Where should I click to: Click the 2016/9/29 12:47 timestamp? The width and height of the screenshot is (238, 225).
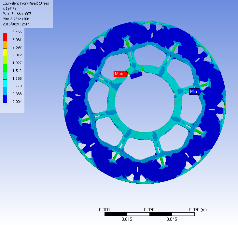[16, 24]
